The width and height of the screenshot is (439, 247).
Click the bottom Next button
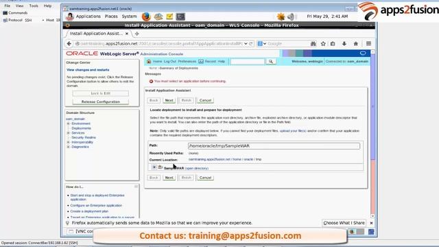tap(169, 178)
